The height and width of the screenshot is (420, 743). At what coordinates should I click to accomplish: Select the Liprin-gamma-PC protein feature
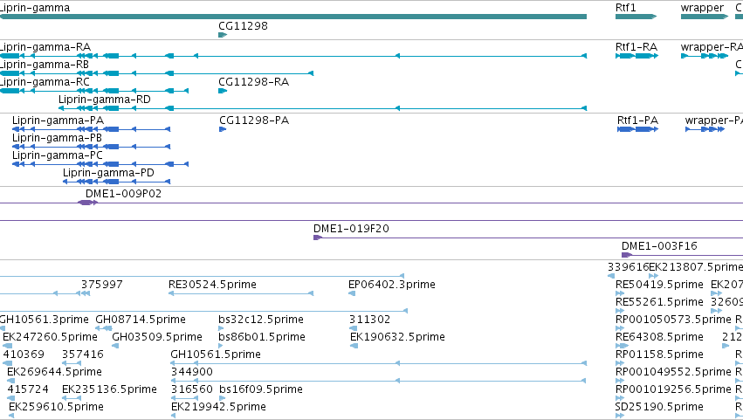pos(100,164)
